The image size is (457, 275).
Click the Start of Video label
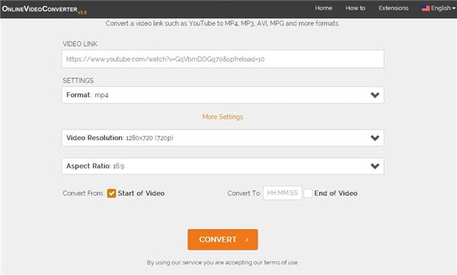tap(141, 193)
